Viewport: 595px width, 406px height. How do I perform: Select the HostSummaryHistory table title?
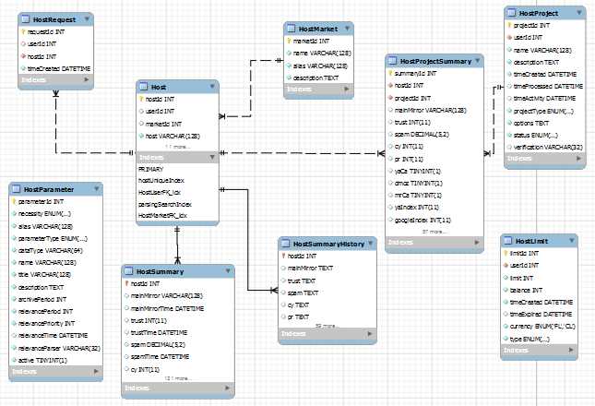[328, 244]
